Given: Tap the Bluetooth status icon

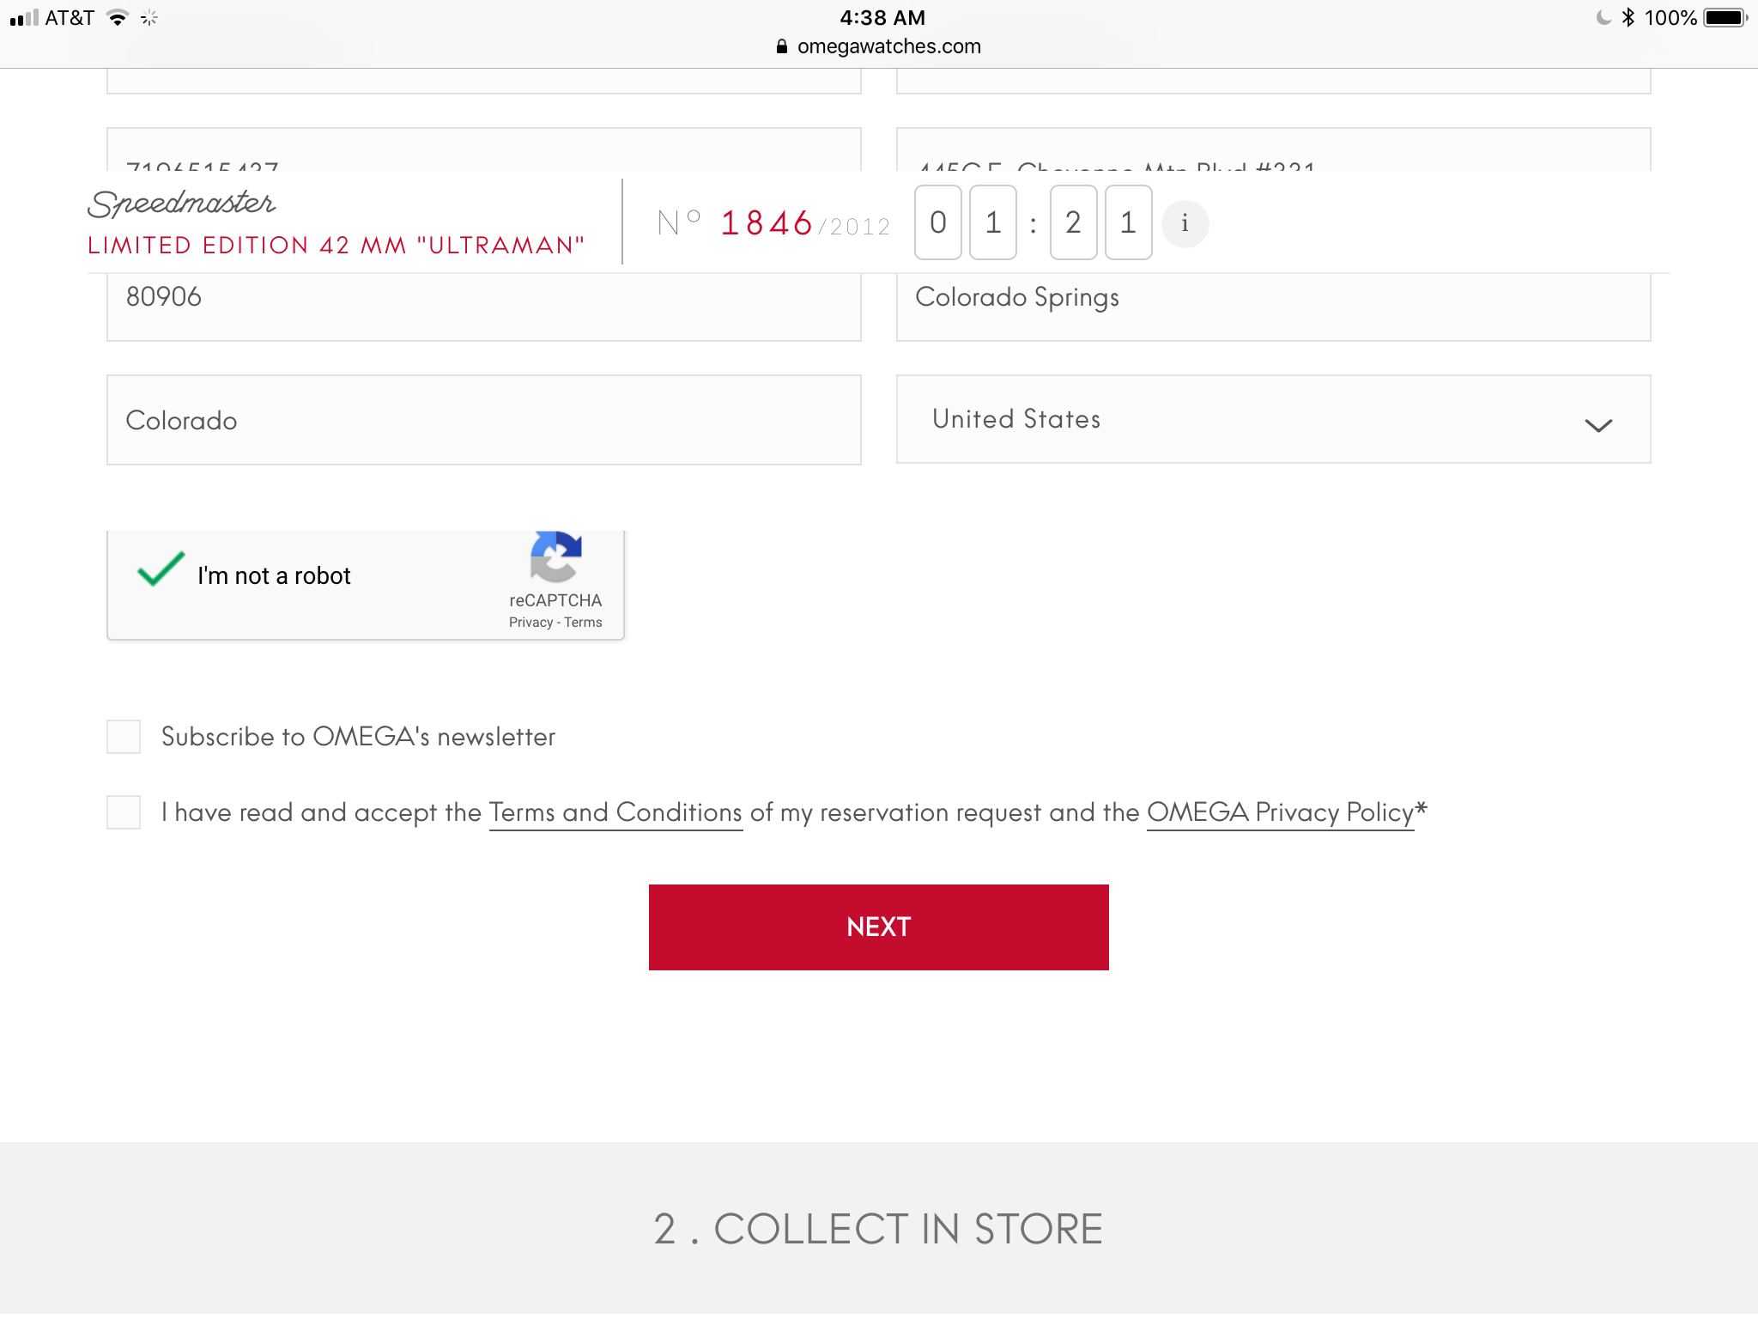Looking at the screenshot, I should click(1628, 18).
